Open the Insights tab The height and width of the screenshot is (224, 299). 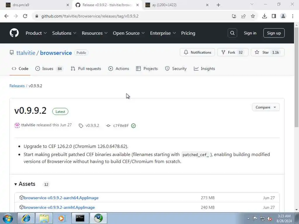(x=204, y=69)
